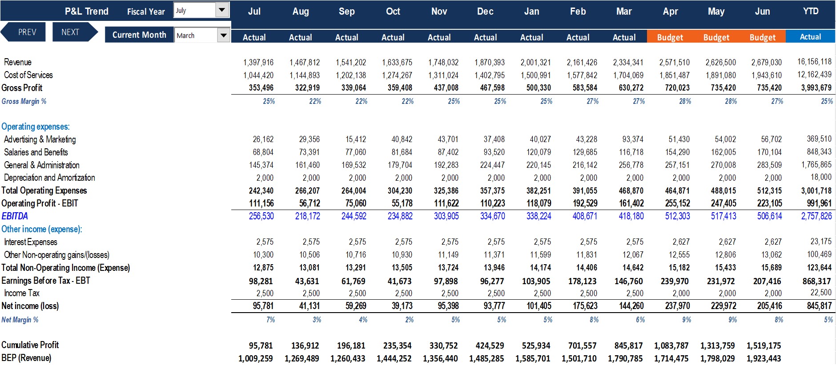Screen dimensions: 836x365
Task: Click the Jan column header
Action: (532, 12)
